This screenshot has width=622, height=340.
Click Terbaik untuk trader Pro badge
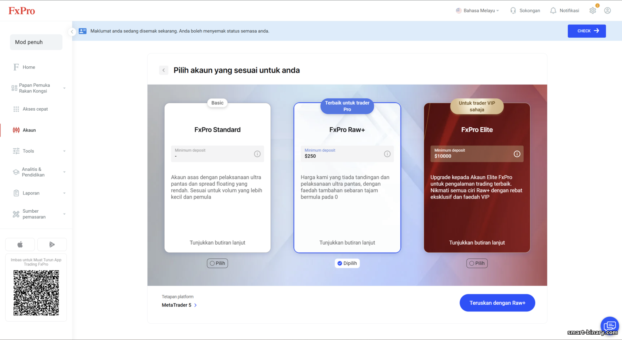[347, 106]
